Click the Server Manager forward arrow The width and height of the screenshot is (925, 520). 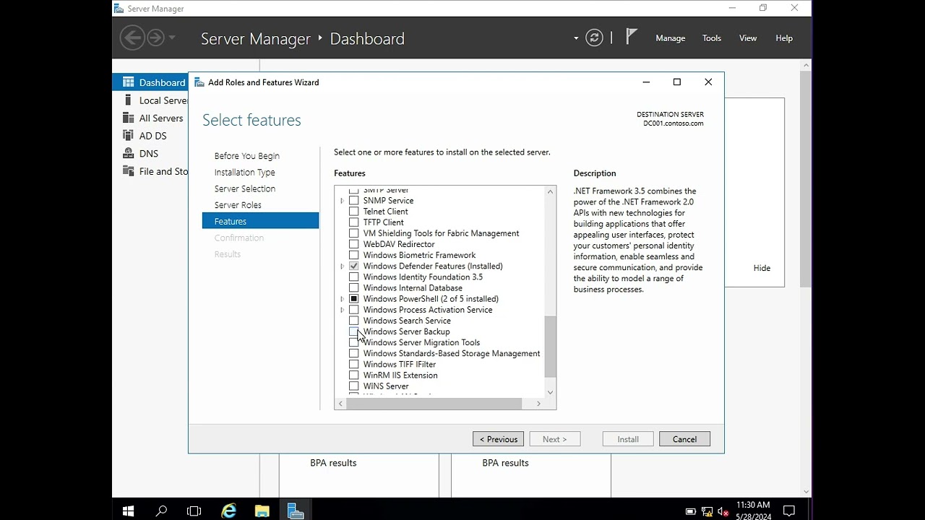point(155,38)
